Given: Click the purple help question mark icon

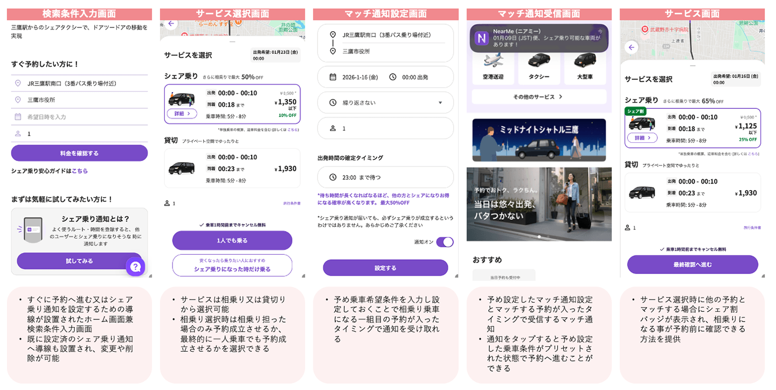Looking at the screenshot, I should [135, 267].
